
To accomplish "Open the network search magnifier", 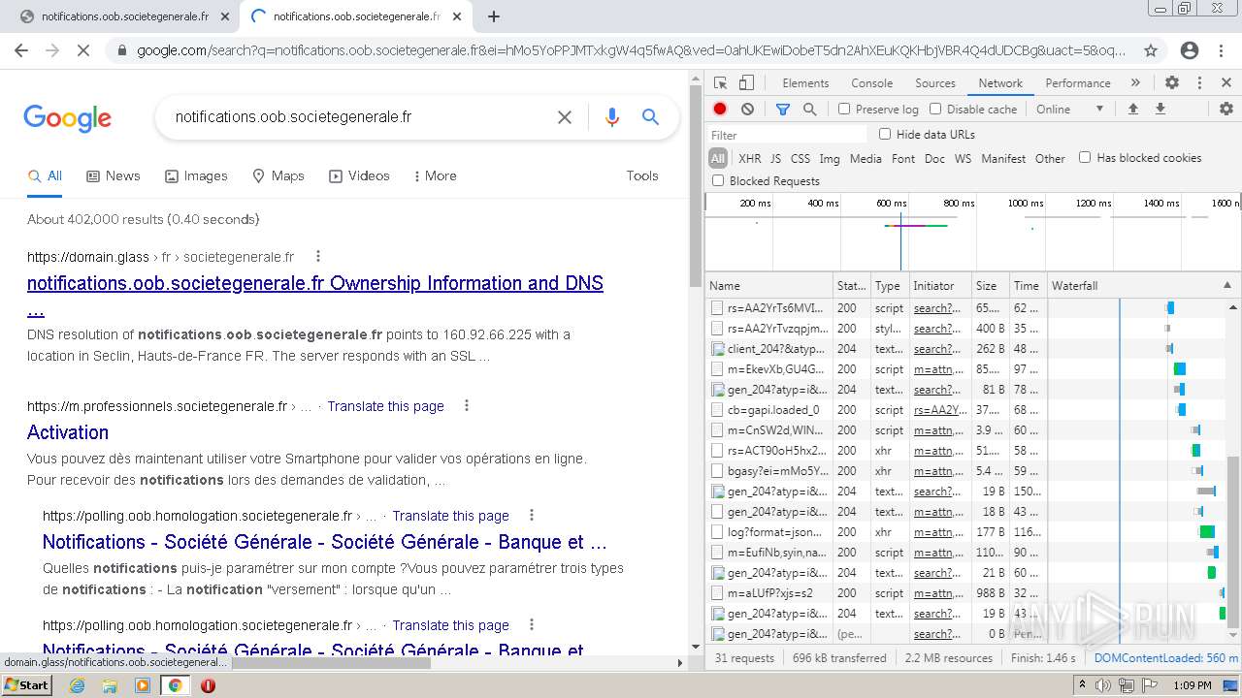I will [x=809, y=110].
